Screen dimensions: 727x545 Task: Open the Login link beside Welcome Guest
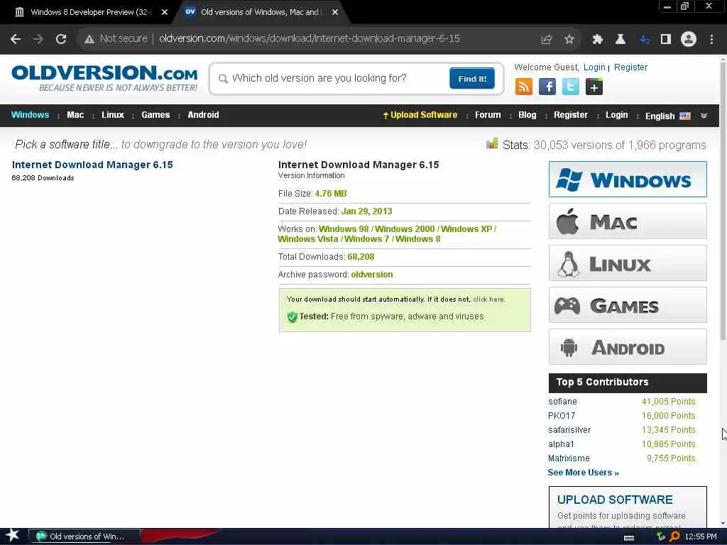click(x=594, y=67)
